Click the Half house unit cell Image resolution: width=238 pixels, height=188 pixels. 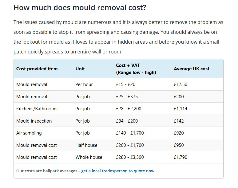coord(86,145)
